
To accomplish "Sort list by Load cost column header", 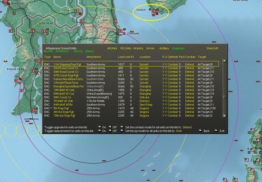I will 124,57.
